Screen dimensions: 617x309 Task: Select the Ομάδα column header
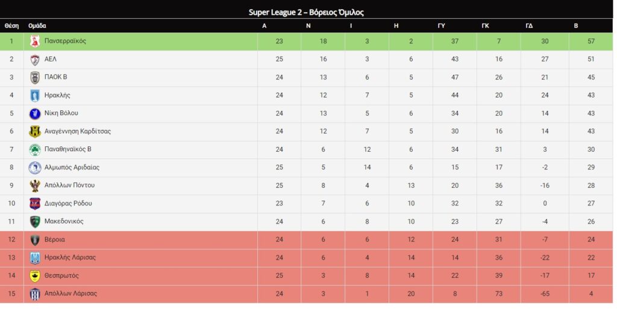coord(37,26)
